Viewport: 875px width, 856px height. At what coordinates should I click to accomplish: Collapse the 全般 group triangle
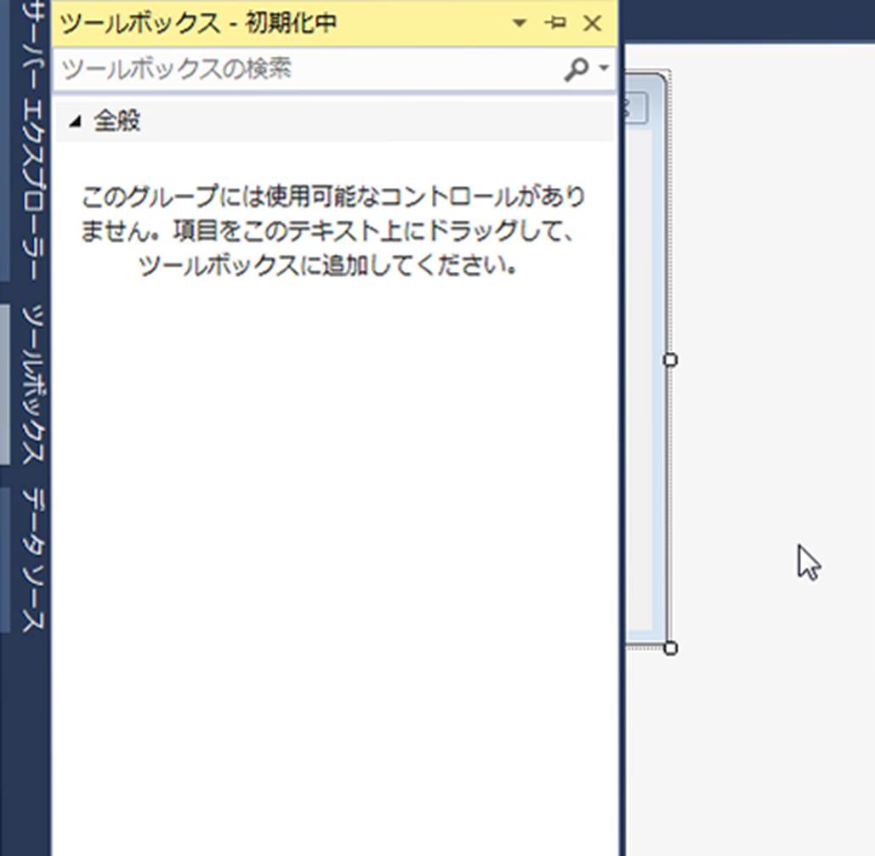(75, 122)
